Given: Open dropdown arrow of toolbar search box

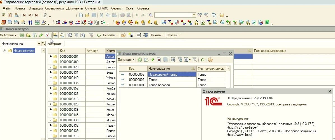Looking at the screenshot, I should pyautogui.click(x=194, y=15).
